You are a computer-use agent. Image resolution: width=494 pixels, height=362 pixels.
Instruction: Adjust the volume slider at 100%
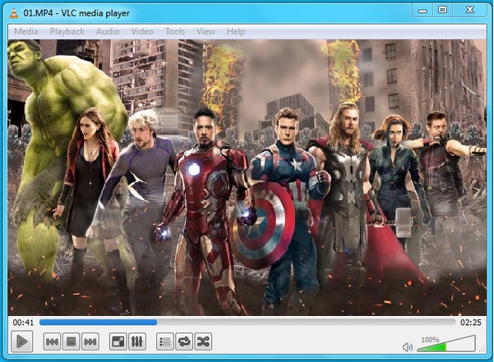446,344
